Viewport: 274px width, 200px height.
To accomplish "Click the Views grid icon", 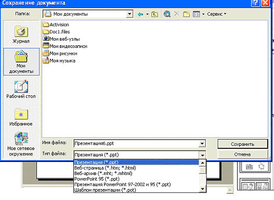I will tap(197, 14).
